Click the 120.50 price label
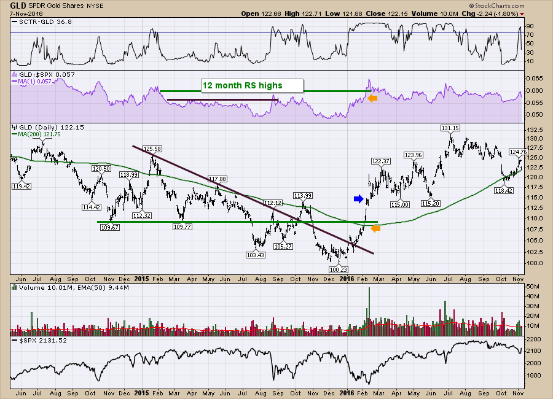Viewport: 553px width, 399px height. coord(101,169)
